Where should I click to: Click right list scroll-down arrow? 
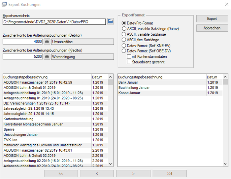coord(225,164)
